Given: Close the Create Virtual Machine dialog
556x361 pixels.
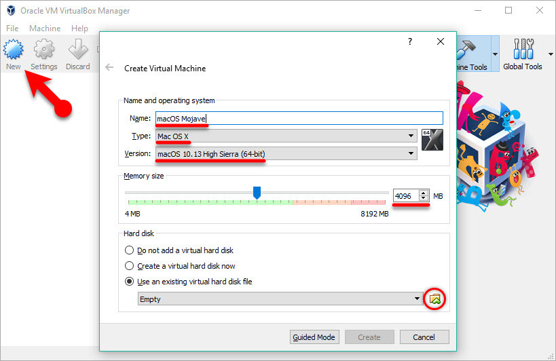Looking at the screenshot, I should 441,41.
